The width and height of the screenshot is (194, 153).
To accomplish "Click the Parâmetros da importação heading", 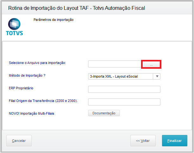I will [x=54, y=20].
